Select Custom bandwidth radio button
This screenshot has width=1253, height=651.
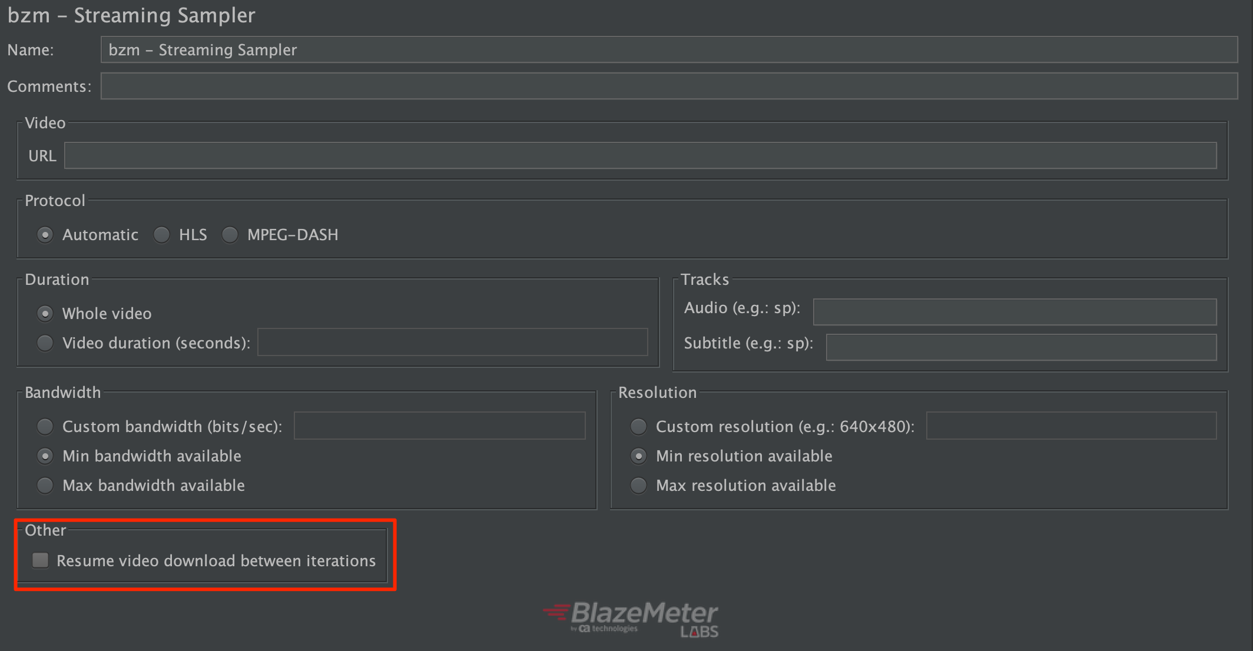[x=45, y=427]
